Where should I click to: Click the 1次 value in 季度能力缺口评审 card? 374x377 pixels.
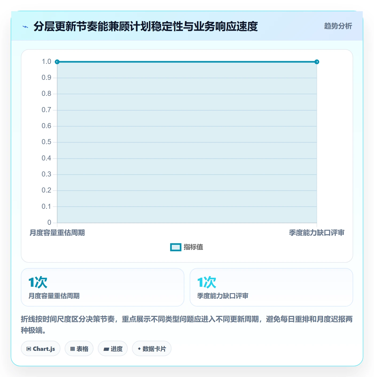pos(207,282)
